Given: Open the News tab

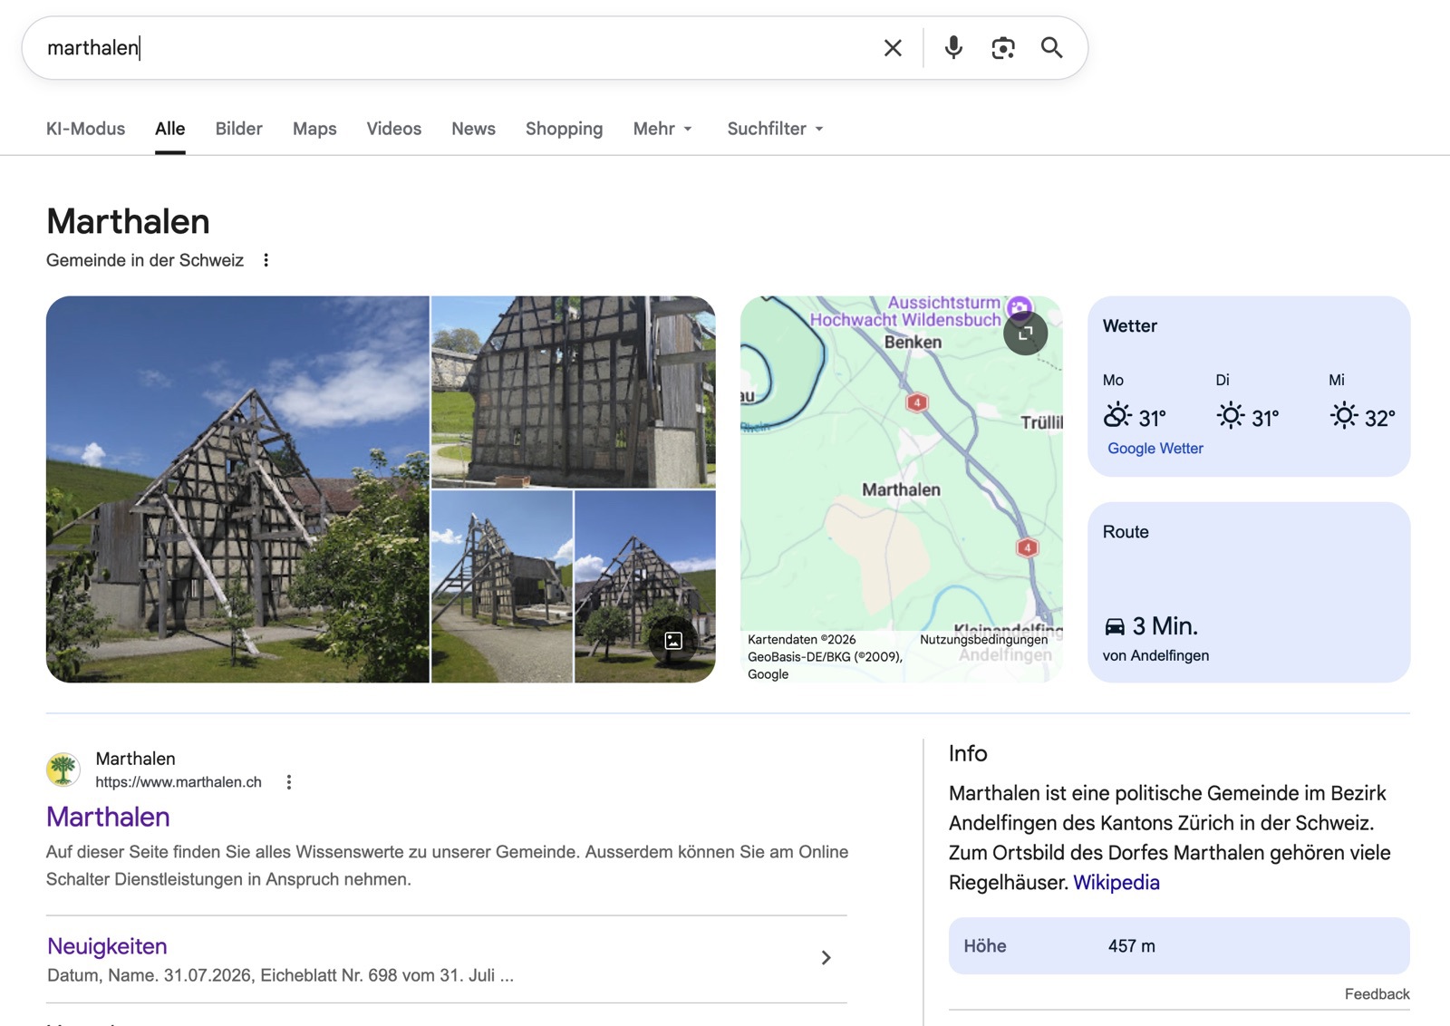Looking at the screenshot, I should click(473, 129).
